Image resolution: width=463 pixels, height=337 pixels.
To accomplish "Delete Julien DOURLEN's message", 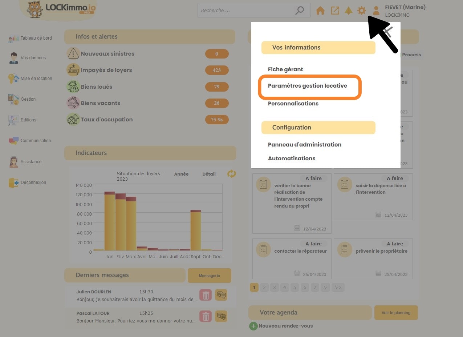I will [x=205, y=295].
